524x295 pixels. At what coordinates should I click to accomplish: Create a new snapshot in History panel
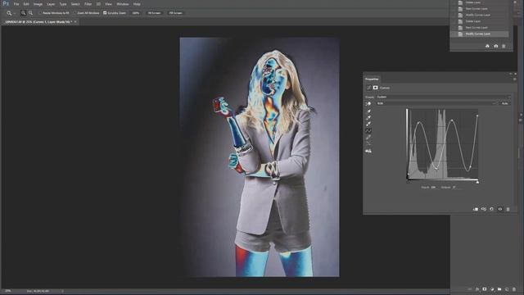[495, 46]
